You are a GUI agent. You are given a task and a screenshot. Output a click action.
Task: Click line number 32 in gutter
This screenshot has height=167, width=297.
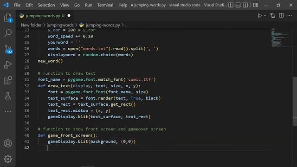click(x=27, y=85)
